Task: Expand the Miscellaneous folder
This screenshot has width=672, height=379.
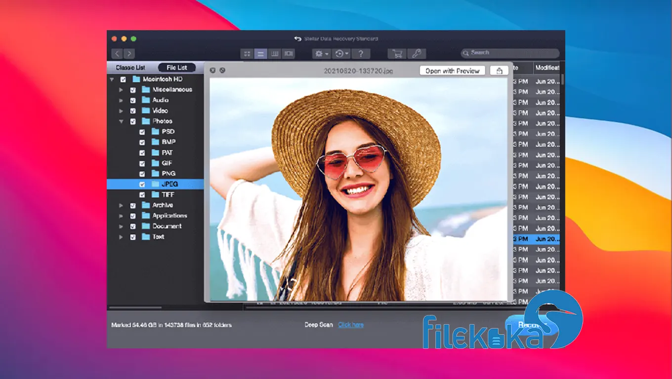Action: 121,90
